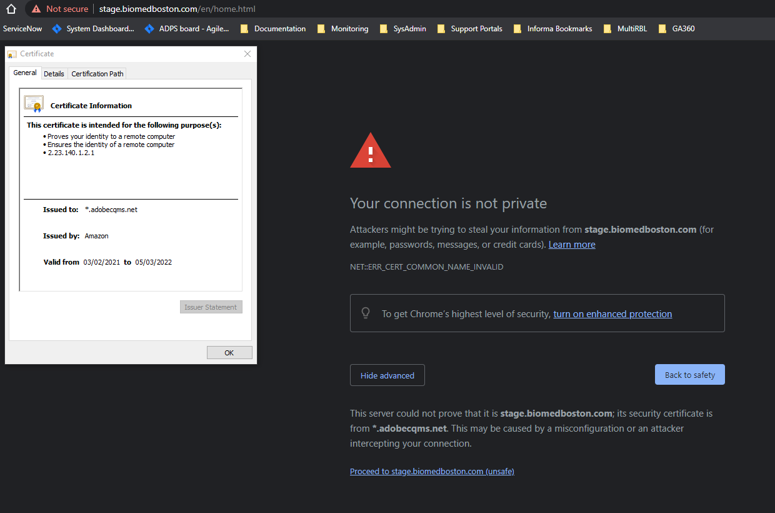Click the Your connection is not private heading
The image size is (775, 513).
coord(449,203)
